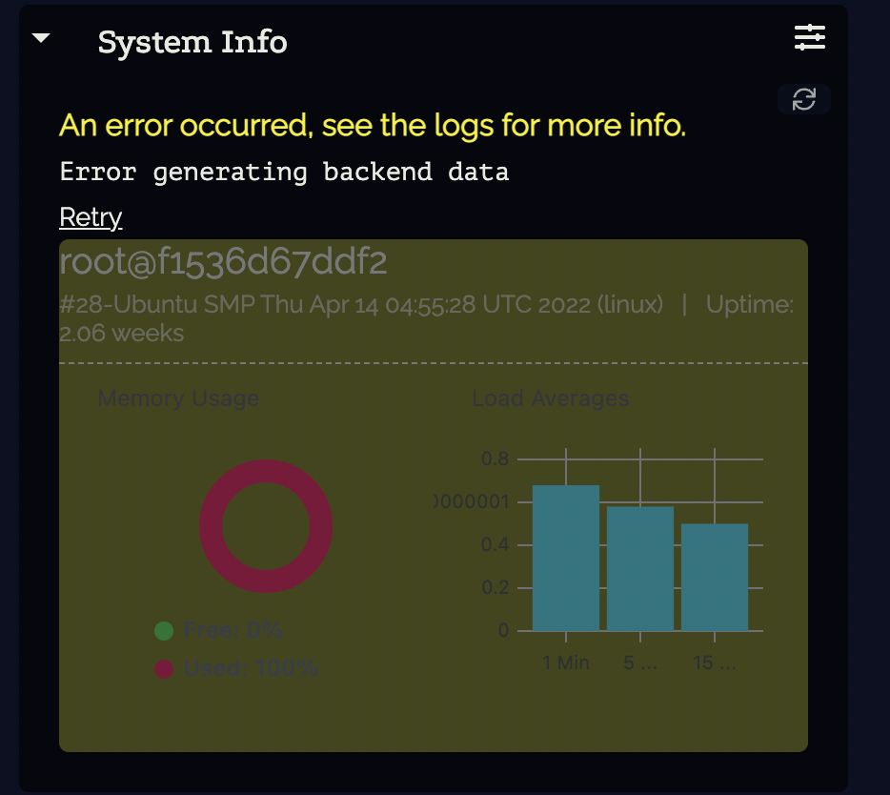Viewport: 890px width, 795px height.
Task: Click the Retry link
Action: (x=91, y=217)
